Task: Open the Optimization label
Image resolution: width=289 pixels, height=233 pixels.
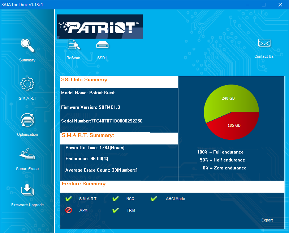Action: (x=27, y=134)
